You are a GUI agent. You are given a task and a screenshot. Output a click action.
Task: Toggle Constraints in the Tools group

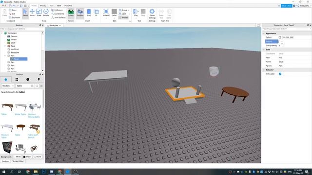[58, 14]
